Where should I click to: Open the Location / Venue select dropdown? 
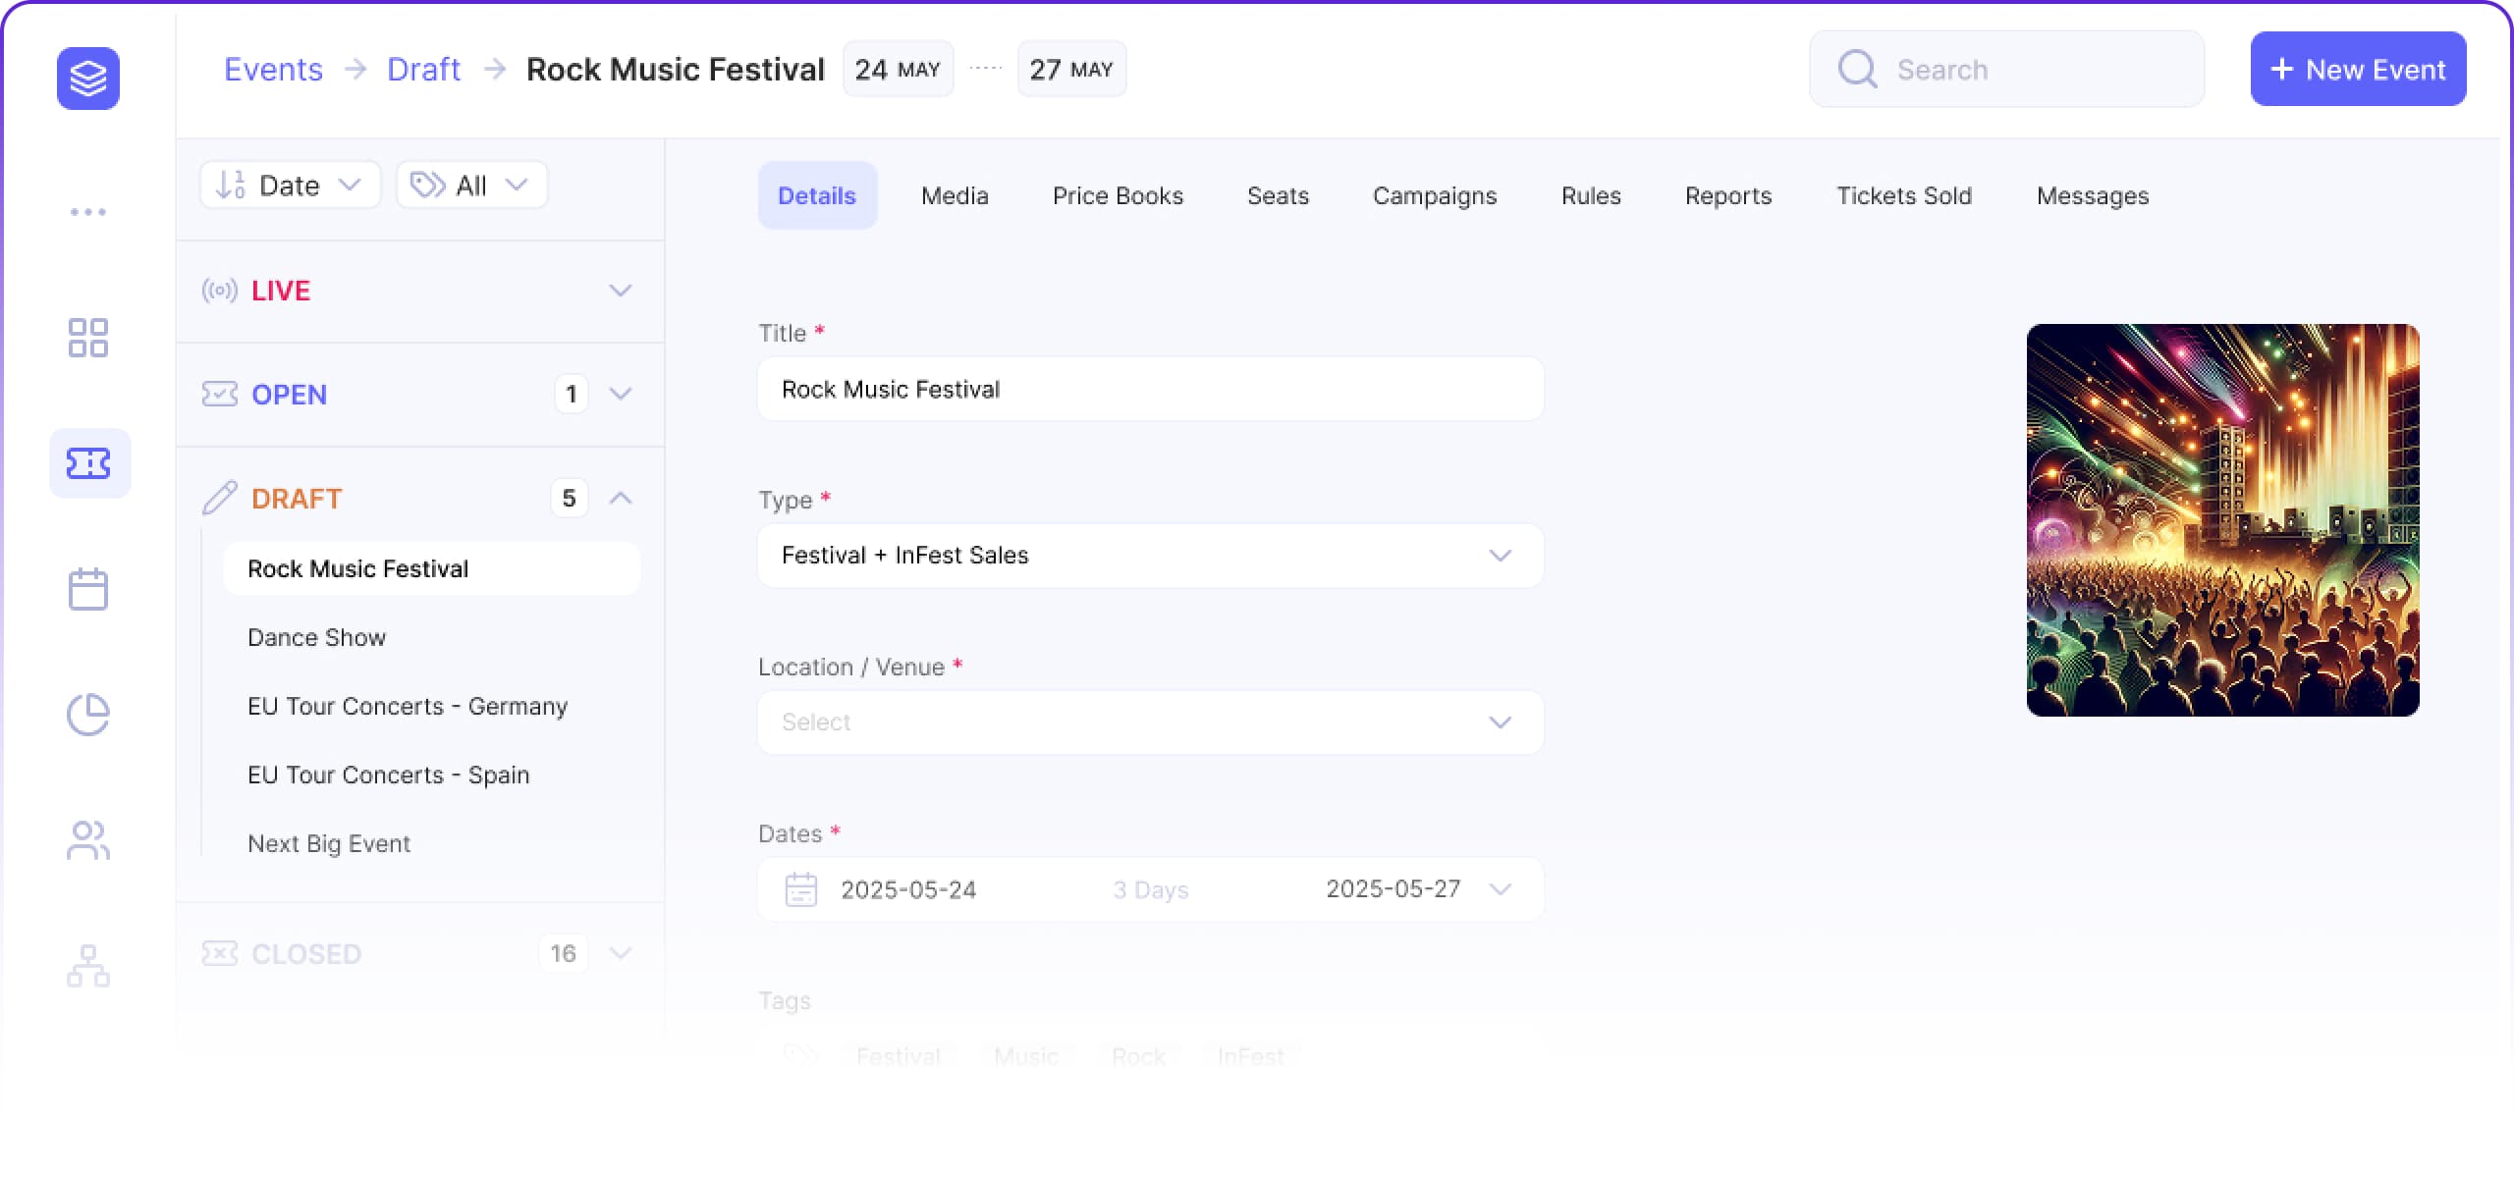(x=1150, y=723)
